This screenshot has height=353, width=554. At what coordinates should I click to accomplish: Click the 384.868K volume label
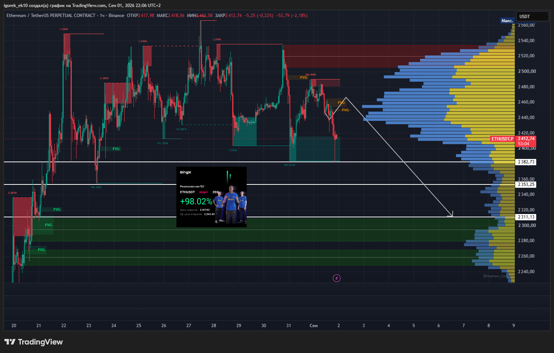tap(311, 75)
